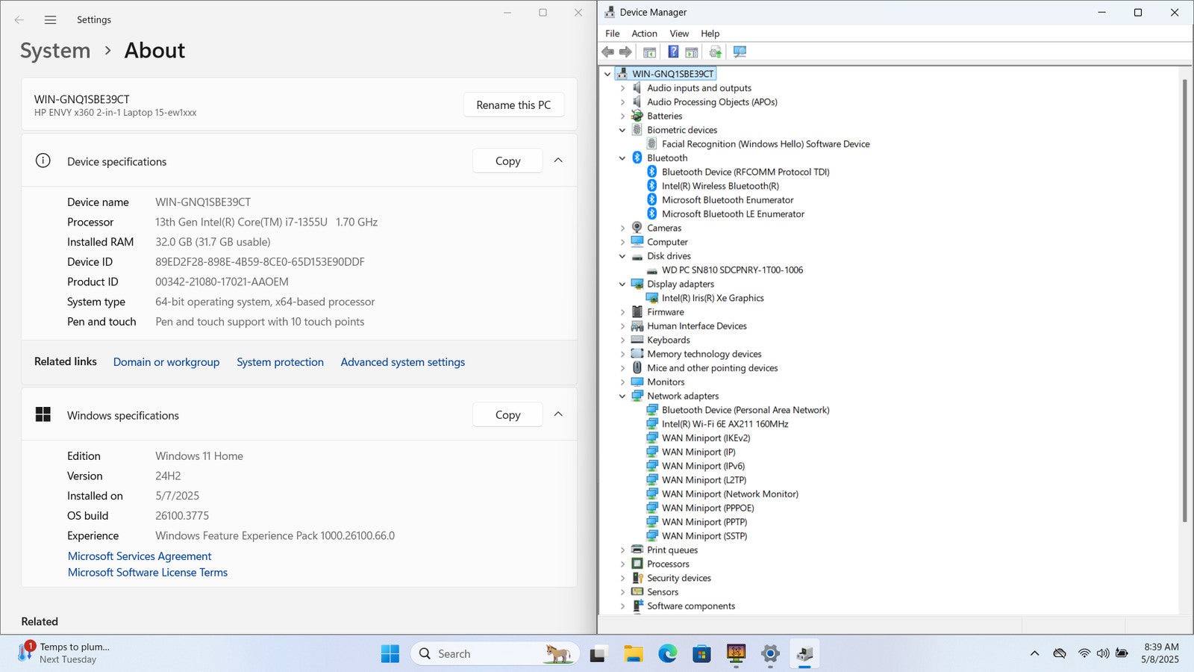Click the Back arrow in Device Manager toolbar

point(607,52)
